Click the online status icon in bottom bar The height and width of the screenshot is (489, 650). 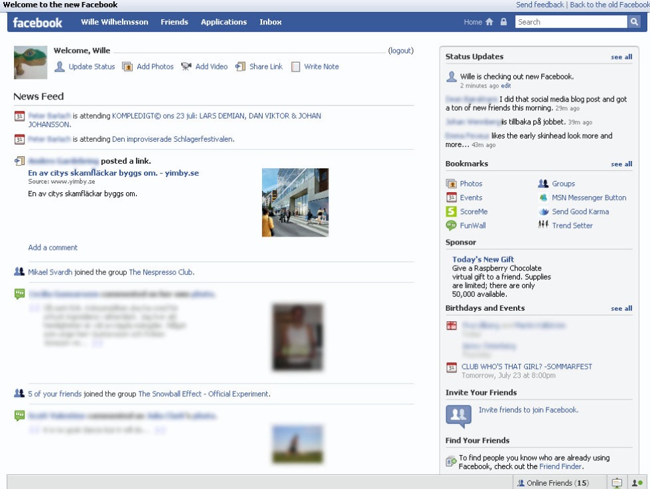pos(637,483)
